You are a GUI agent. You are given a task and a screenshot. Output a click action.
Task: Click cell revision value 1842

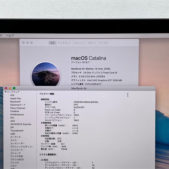[x=76, y=120]
